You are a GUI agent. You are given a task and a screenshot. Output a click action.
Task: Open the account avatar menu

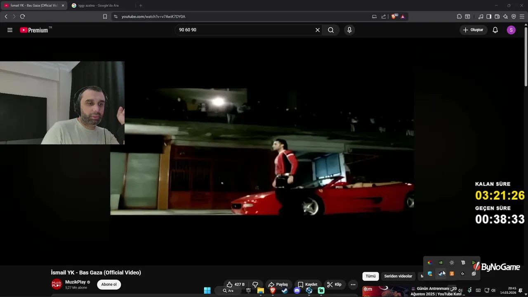click(x=511, y=30)
